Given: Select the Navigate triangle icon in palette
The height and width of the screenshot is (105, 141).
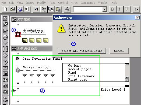Looking at the screenshot, I should pos(5,43).
